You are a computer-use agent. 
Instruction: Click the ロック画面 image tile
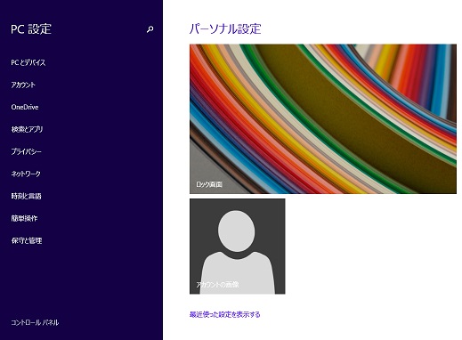tap(323, 119)
